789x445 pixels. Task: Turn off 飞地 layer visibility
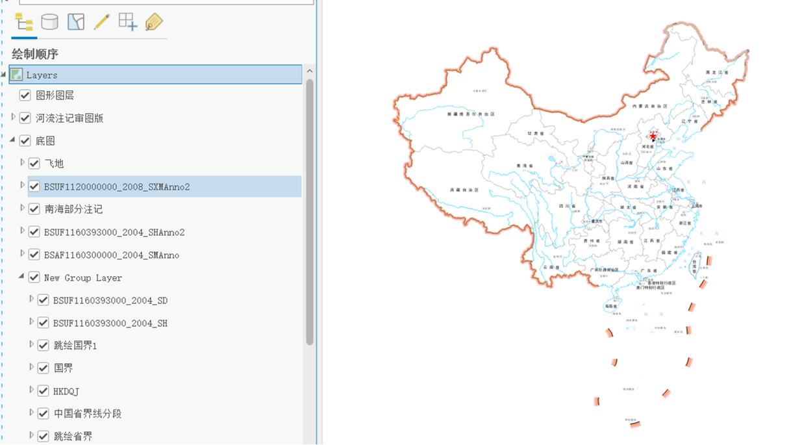pos(34,164)
